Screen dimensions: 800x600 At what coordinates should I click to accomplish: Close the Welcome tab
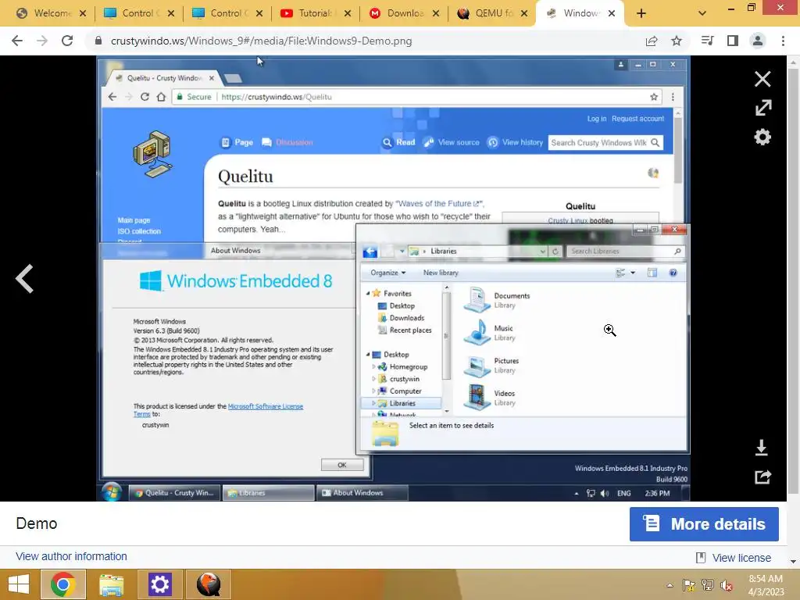(83, 14)
